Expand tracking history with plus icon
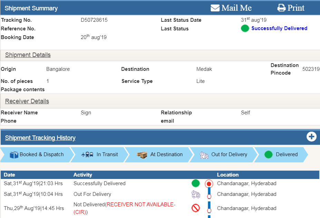The height and width of the screenshot is (218, 320). 311,137
